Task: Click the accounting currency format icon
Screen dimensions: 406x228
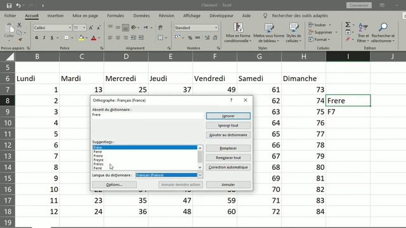Action: click(178, 37)
